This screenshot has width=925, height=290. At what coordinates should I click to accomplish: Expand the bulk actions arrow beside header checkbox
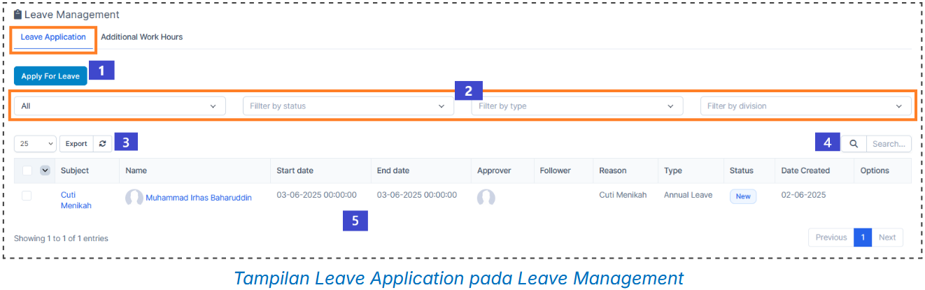(45, 171)
